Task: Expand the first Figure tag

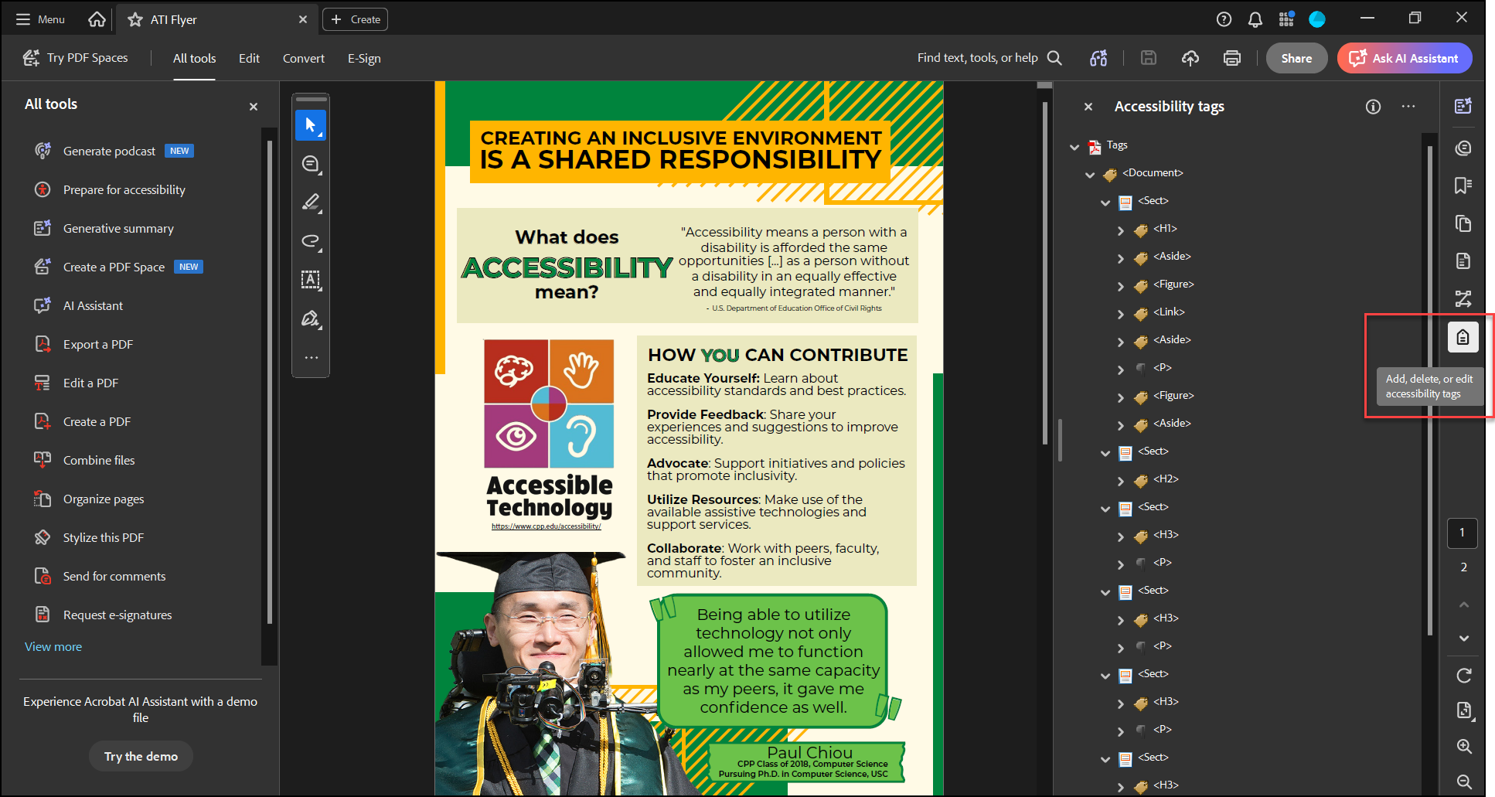Action: pos(1121,286)
